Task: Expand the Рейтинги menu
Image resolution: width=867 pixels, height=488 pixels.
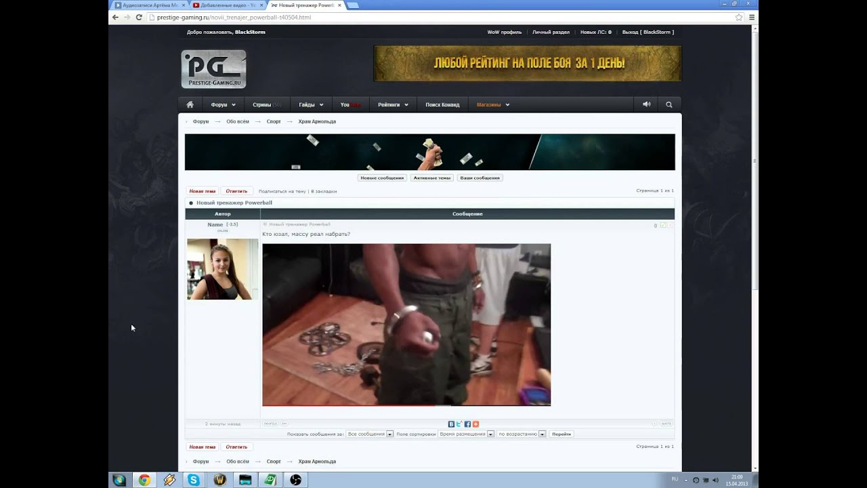Action: click(393, 104)
